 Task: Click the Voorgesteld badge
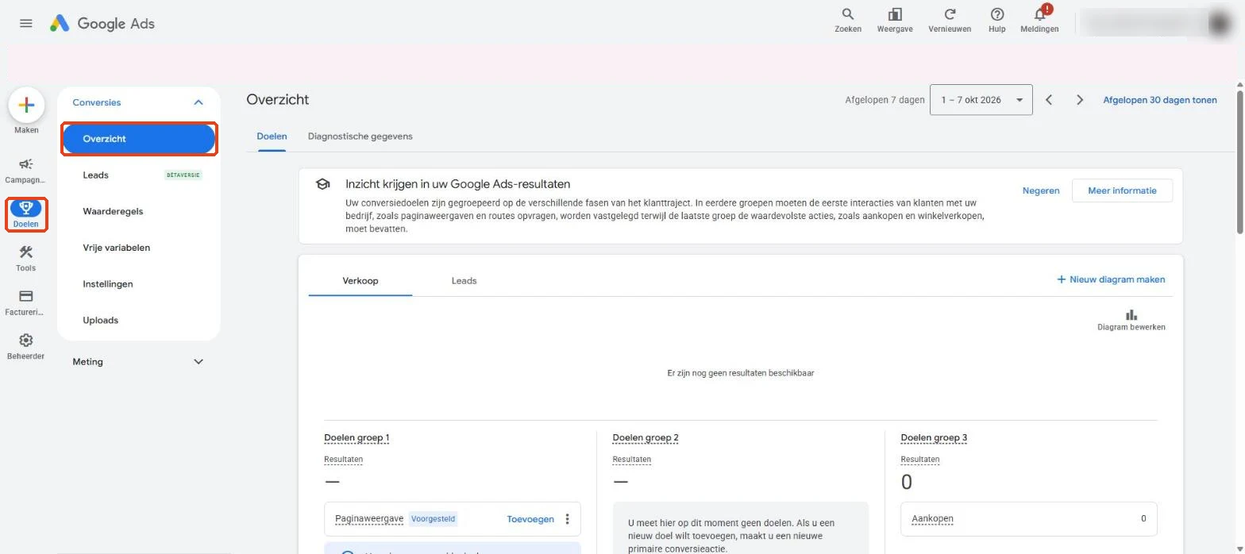[x=433, y=519]
